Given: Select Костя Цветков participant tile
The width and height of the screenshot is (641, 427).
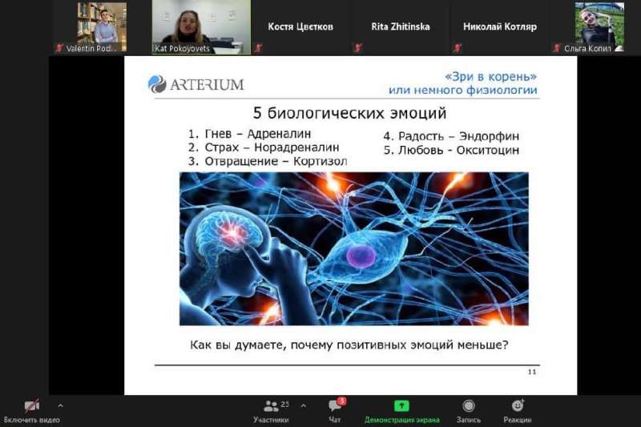Looking at the screenshot, I should (300, 27).
